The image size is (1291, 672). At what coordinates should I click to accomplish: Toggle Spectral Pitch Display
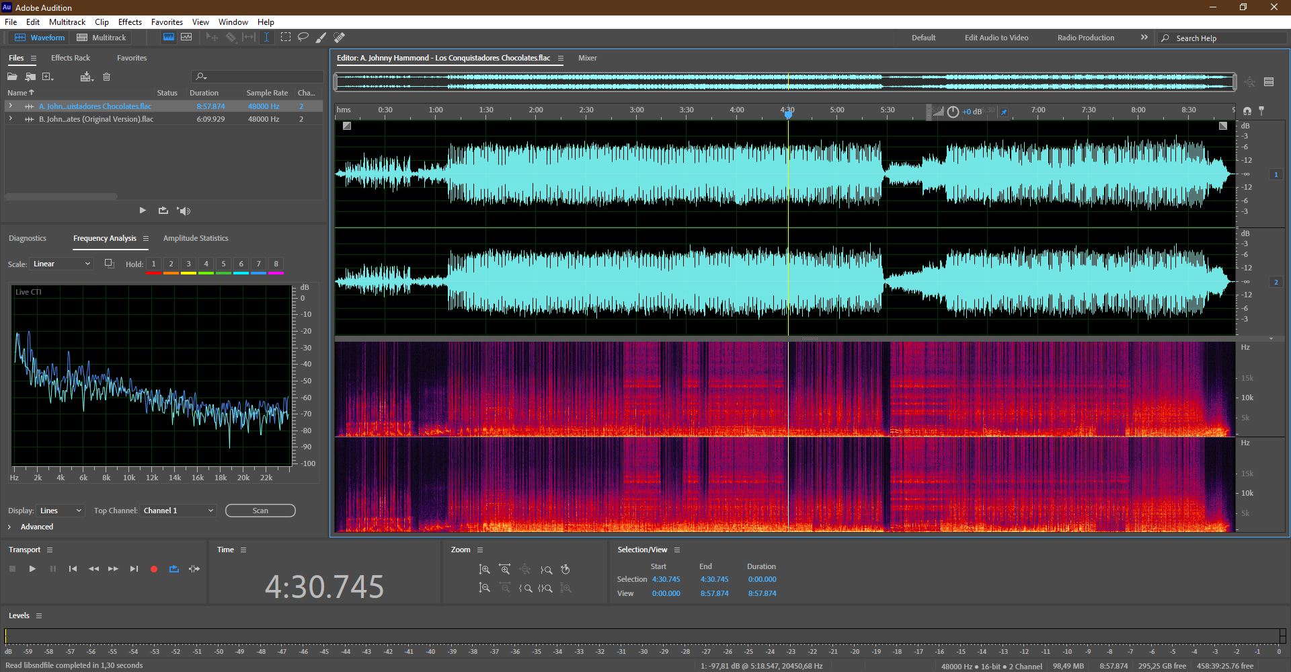(186, 38)
